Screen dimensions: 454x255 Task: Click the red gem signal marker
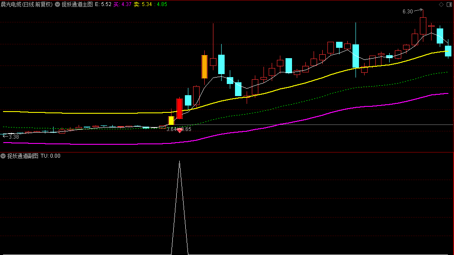click(x=180, y=131)
